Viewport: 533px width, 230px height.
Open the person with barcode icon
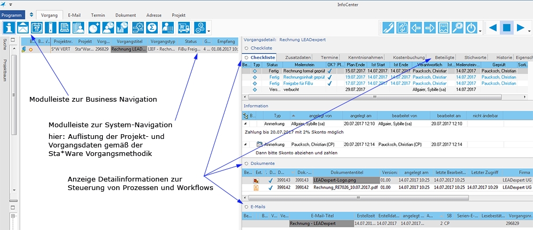(167, 28)
